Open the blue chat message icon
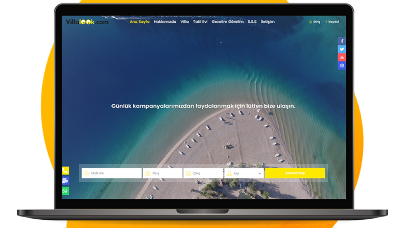 (65, 180)
